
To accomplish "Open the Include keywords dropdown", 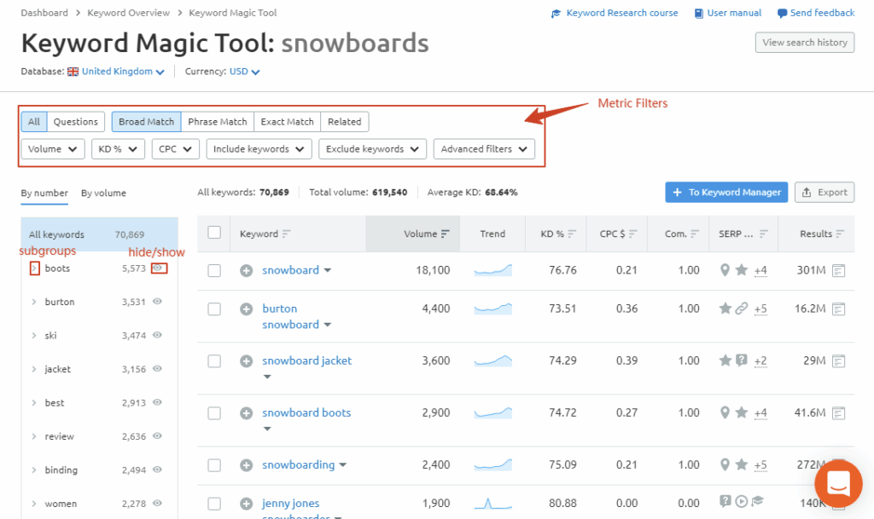I will point(259,149).
